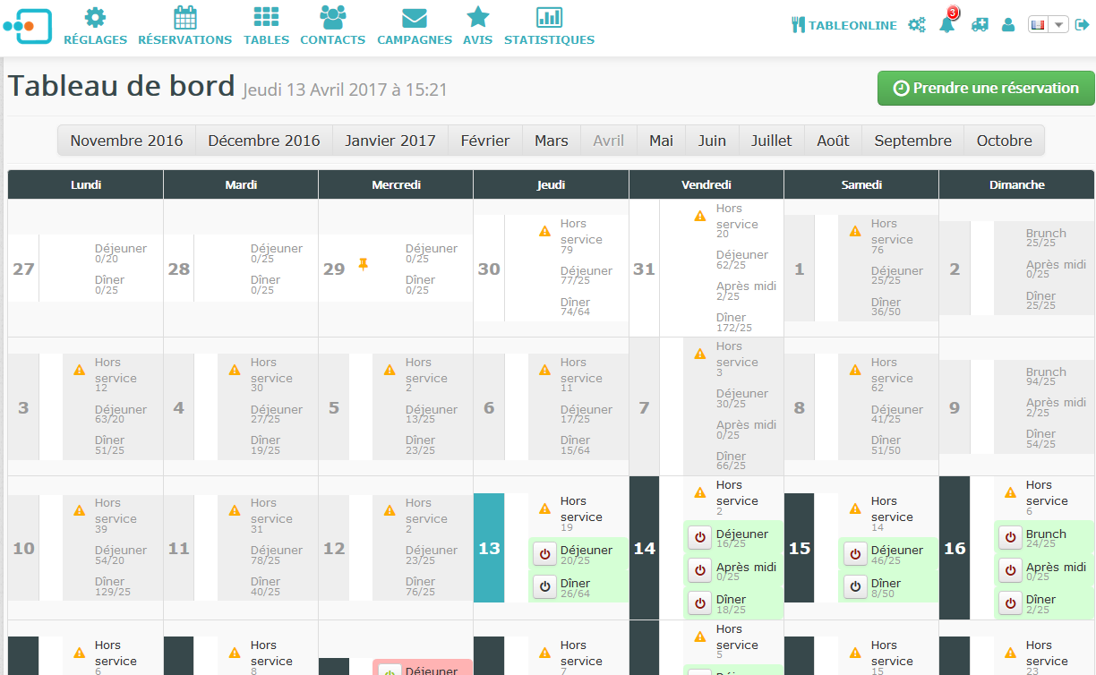
Task: Click Brunch 94/25 on day 9
Action: [1046, 377]
